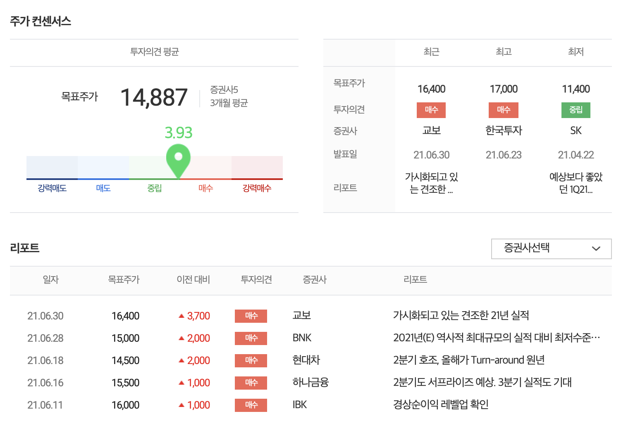Select the average target price 14,887

pyautogui.click(x=154, y=97)
